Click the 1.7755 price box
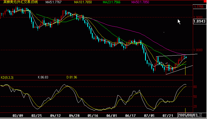207x119 pixels. (x=199, y=7)
